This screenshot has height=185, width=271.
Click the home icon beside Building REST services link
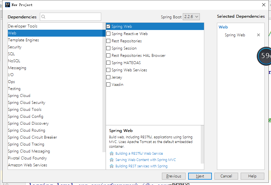111,166
